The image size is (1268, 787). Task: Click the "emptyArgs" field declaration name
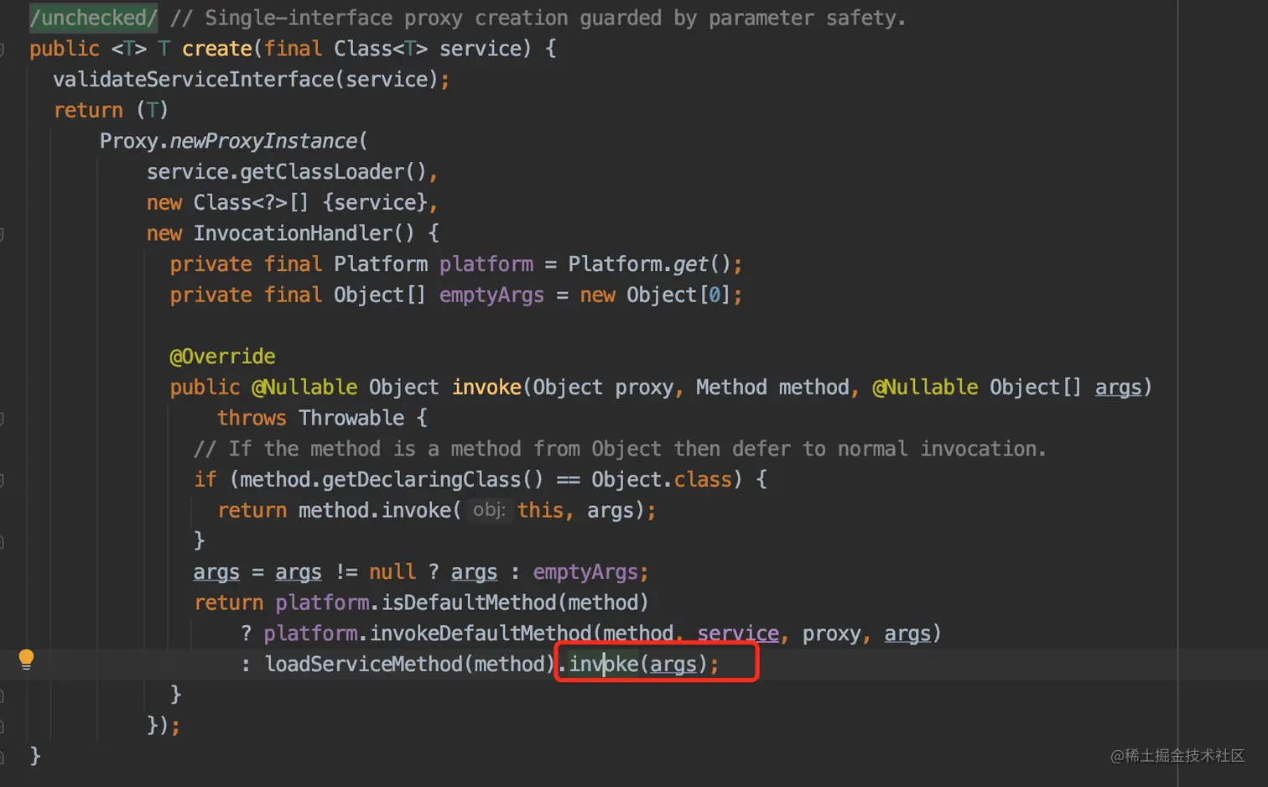coord(491,295)
